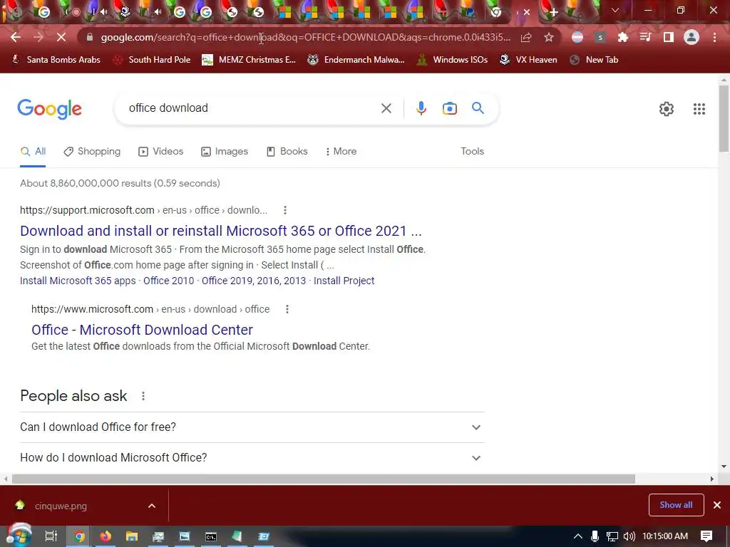Open the More search filters menu
The image size is (730, 547).
click(341, 152)
